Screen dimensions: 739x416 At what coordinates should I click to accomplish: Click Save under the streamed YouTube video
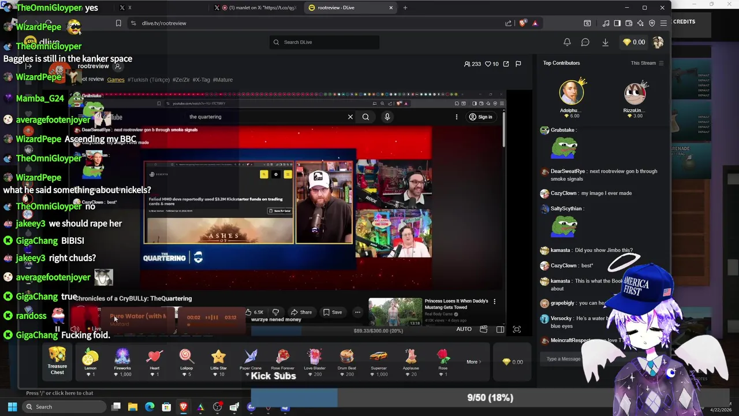(332, 313)
